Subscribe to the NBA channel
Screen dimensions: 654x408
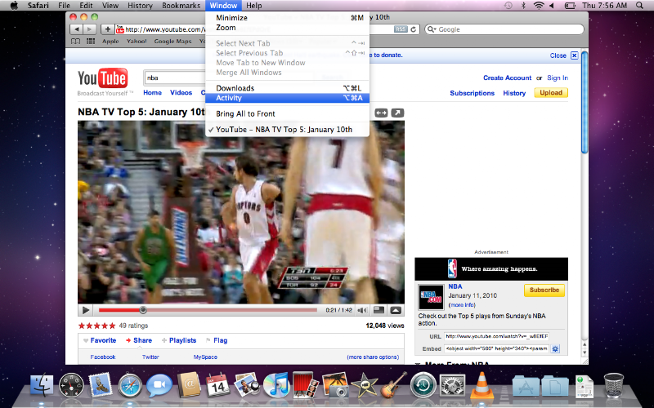coord(544,290)
